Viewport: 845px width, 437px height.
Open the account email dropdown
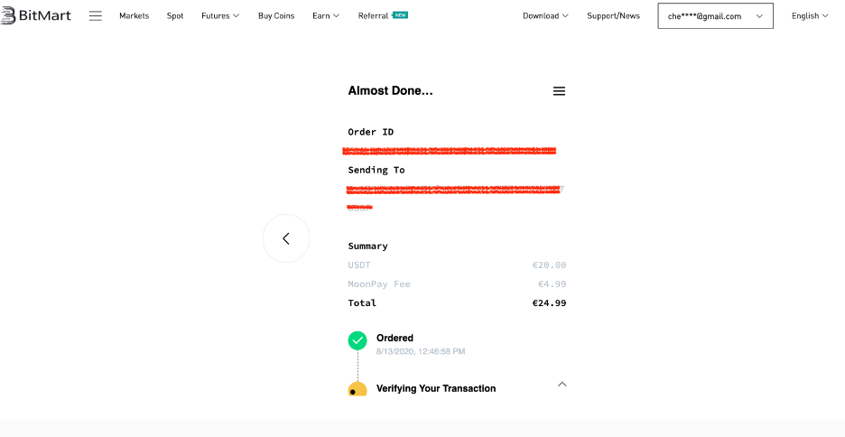coord(715,16)
